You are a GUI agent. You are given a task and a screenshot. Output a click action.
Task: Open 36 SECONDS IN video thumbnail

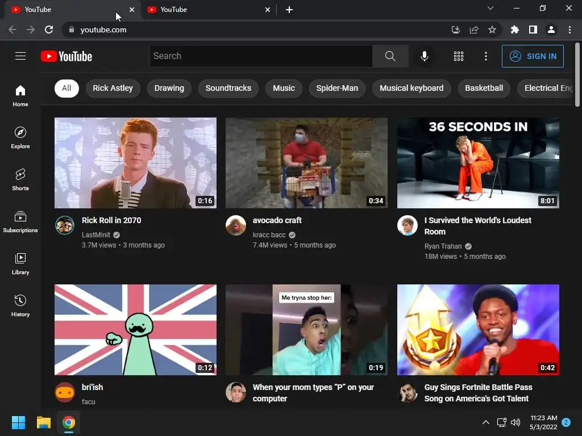[478, 163]
